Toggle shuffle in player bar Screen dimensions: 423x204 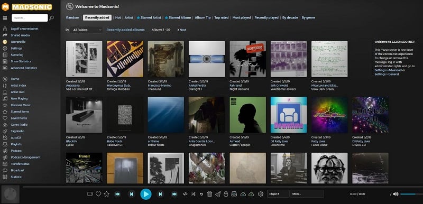pyautogui.click(x=193, y=194)
